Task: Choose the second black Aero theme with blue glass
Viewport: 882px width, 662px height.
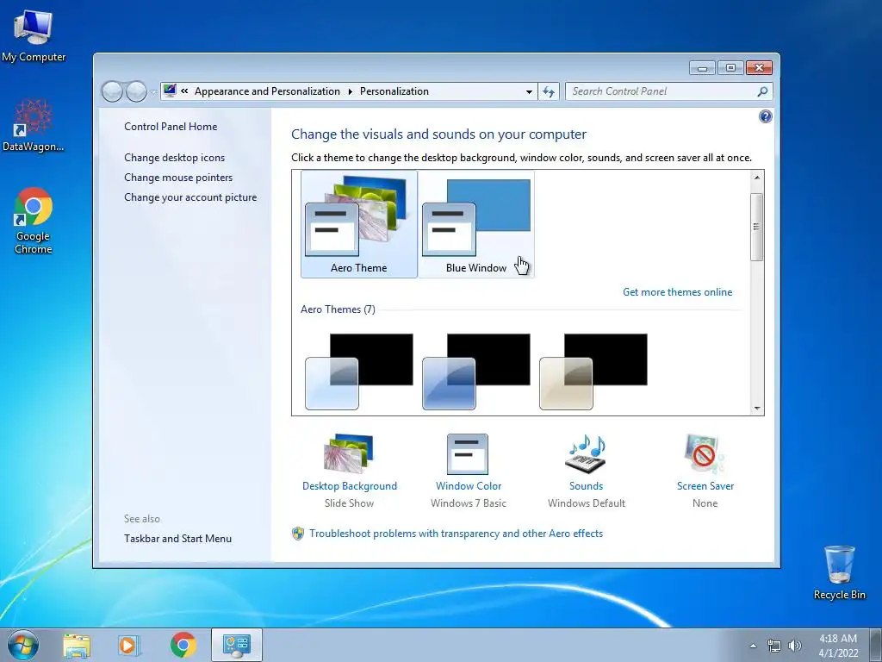Action: point(475,372)
